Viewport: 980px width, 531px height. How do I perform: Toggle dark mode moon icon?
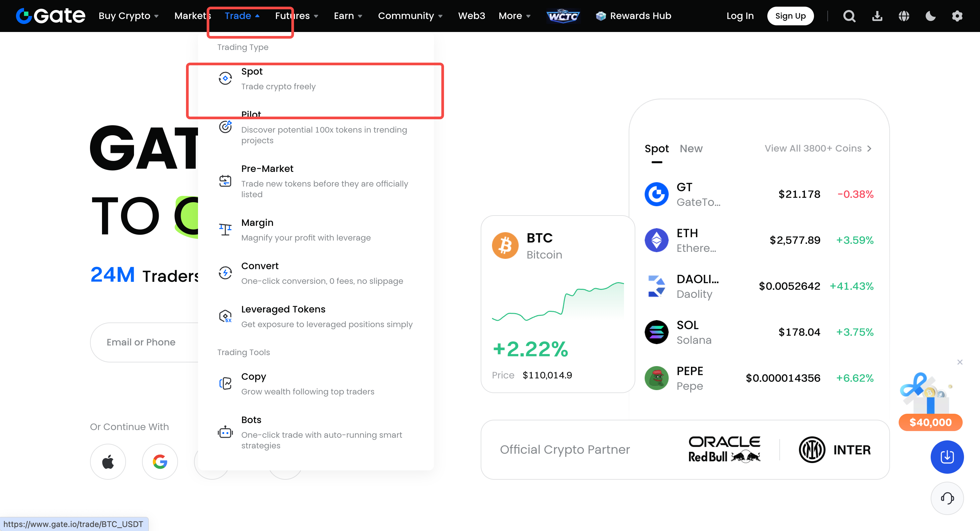point(930,16)
